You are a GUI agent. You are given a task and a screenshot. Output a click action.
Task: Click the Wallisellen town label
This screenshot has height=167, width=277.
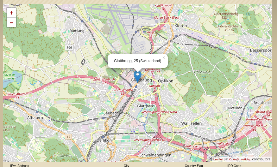click(x=191, y=123)
